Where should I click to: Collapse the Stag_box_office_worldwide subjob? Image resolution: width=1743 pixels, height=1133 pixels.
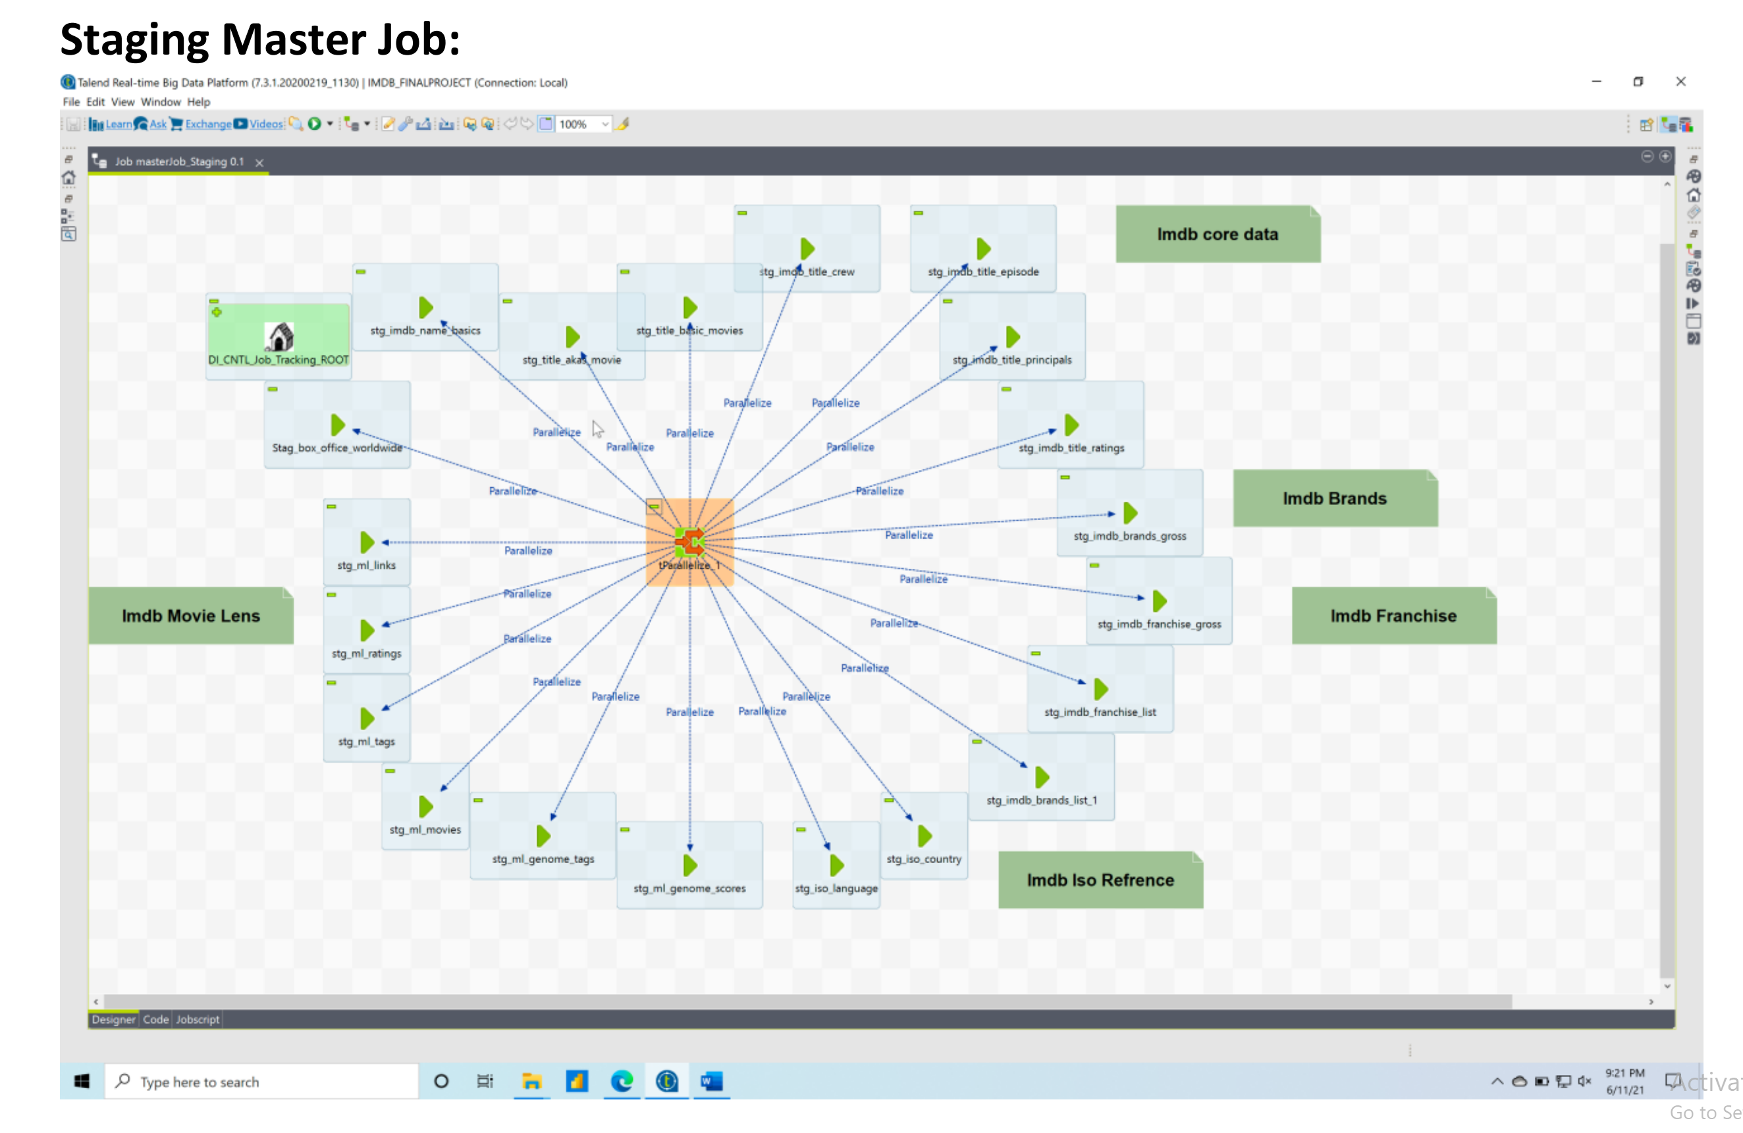click(273, 390)
